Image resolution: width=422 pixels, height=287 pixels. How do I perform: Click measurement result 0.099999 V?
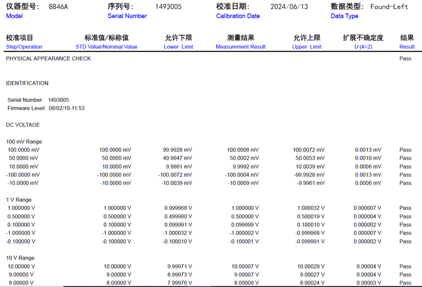(245, 225)
